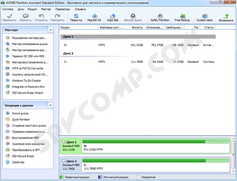Image resolution: width=237 pixels, height=181 pixels.
Task: Launch NTFS to FAT32 Converter
Action: click(x=24, y=68)
